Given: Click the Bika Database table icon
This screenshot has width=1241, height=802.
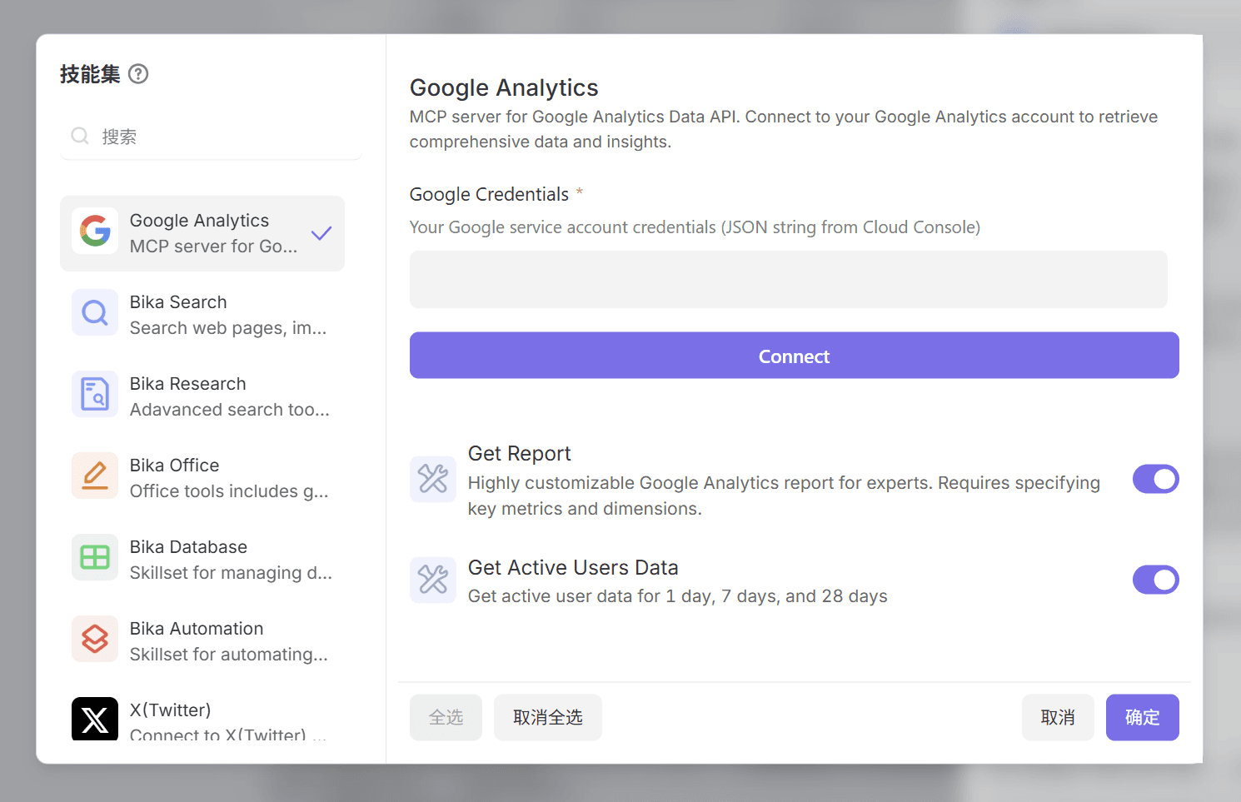Looking at the screenshot, I should [x=94, y=558].
